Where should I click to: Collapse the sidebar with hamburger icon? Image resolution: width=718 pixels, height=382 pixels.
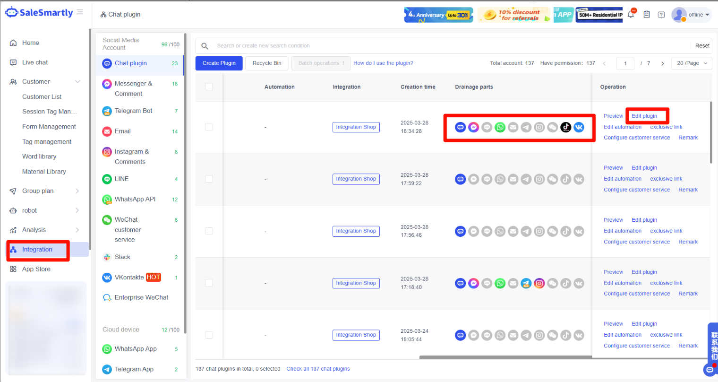pos(80,12)
